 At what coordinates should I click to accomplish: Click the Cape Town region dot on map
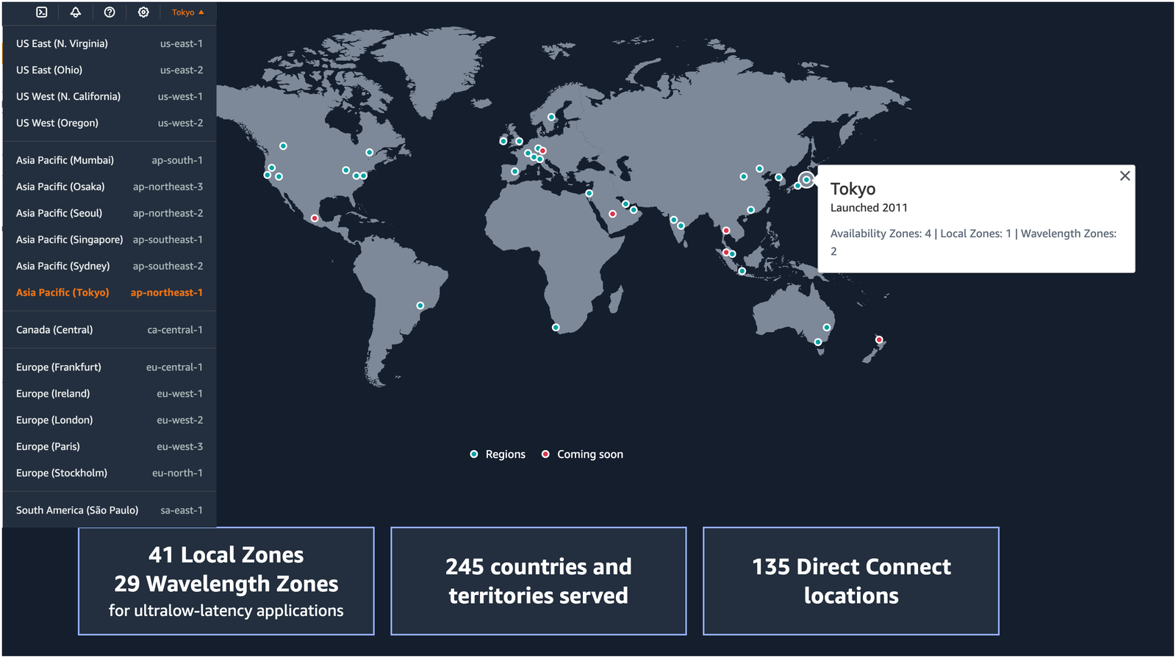(556, 328)
